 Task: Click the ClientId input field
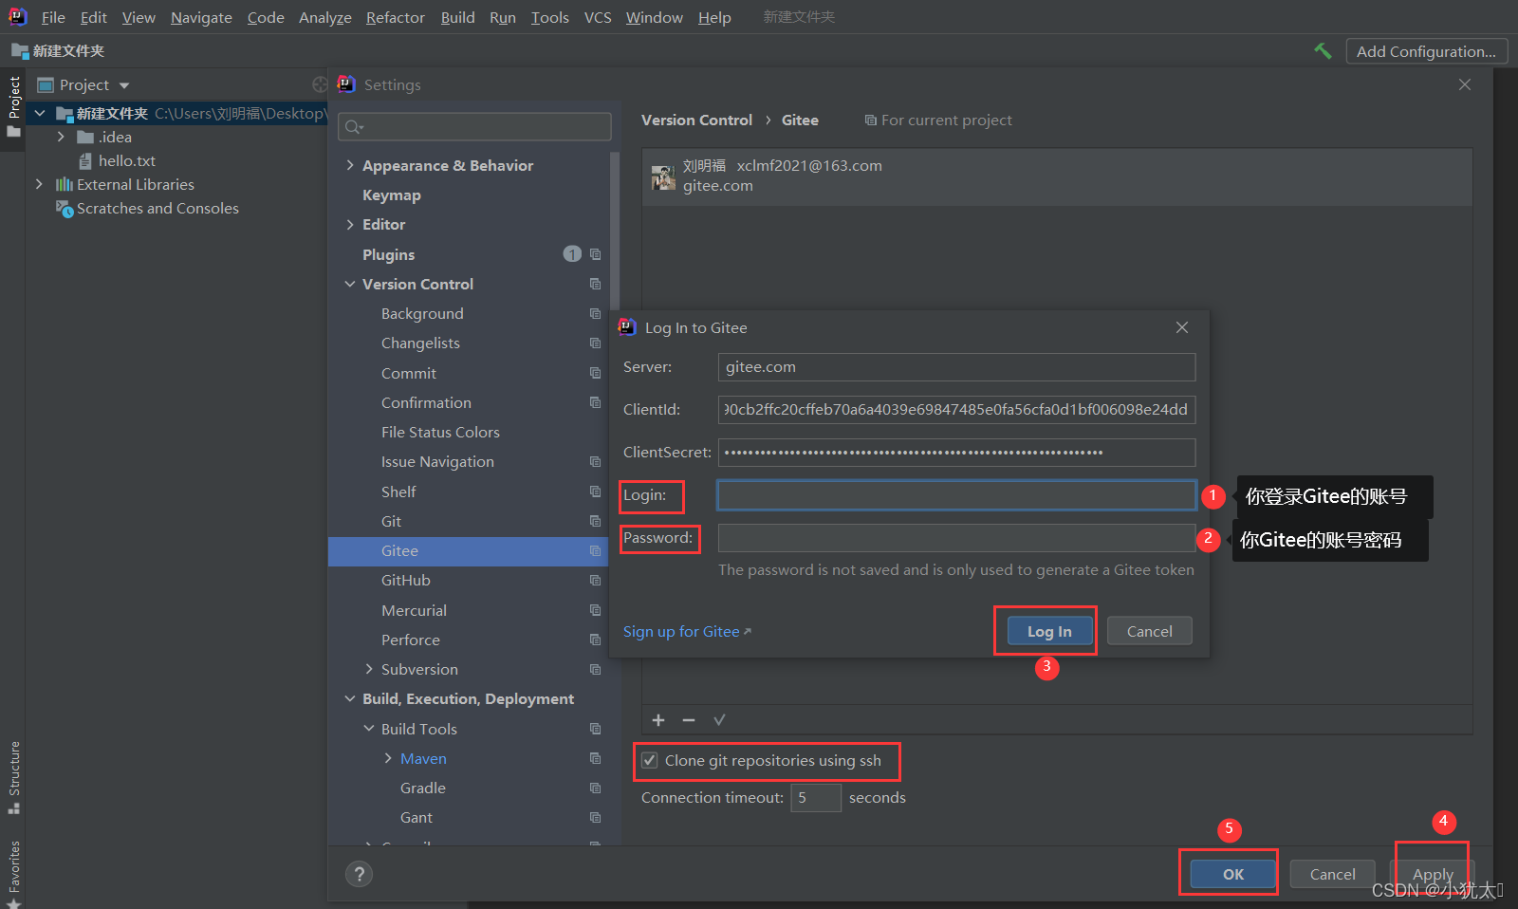(956, 410)
